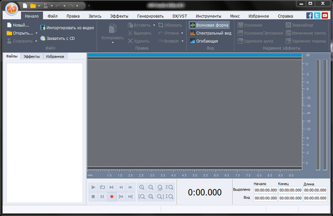Viewport: 333px width, 216px height.
Task: Switch view to Огибающая
Action: (x=204, y=41)
